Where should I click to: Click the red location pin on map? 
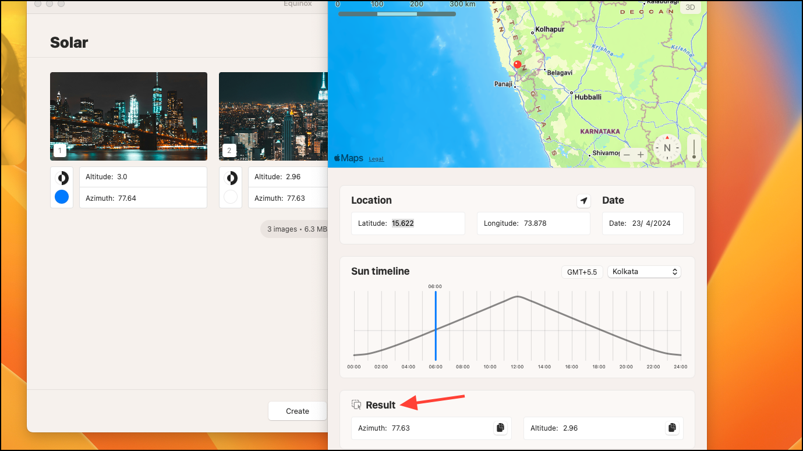[x=518, y=65]
